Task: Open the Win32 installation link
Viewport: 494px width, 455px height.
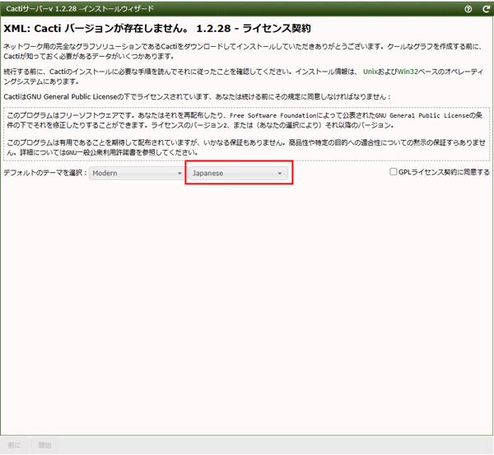Action: (408, 72)
